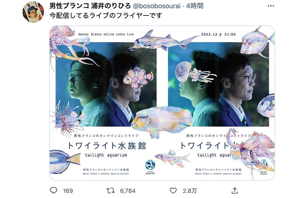Open the user's profile avatar picture
297x198 pixels.
[33, 12]
